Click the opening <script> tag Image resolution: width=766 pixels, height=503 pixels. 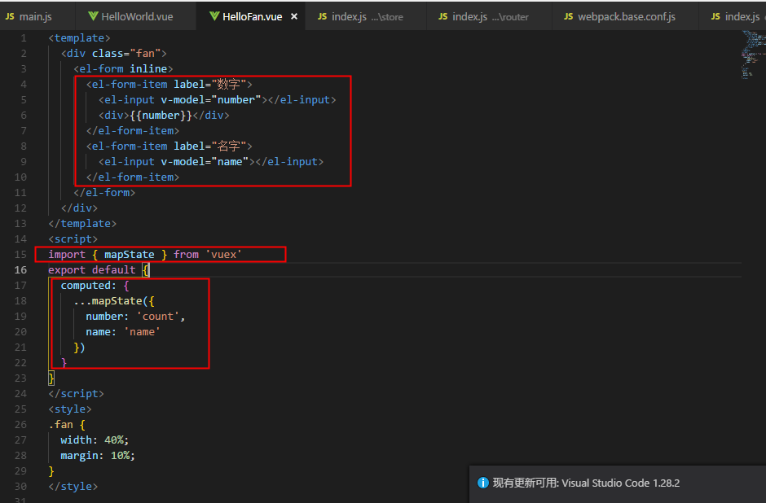pyautogui.click(x=73, y=239)
